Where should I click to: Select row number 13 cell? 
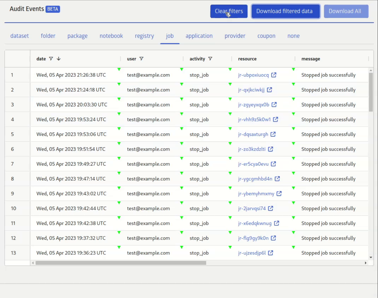click(x=17, y=253)
